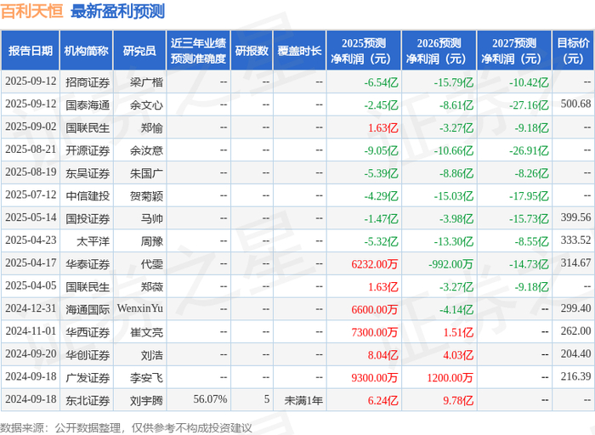This screenshot has width=595, height=435.
Task: Click analyst name 梁广楷
Action: coord(146,82)
